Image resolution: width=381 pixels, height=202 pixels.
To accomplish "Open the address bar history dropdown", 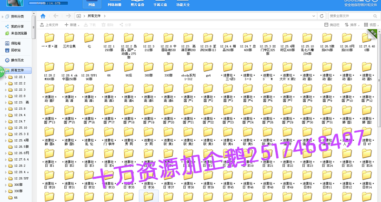I will [x=314, y=16].
